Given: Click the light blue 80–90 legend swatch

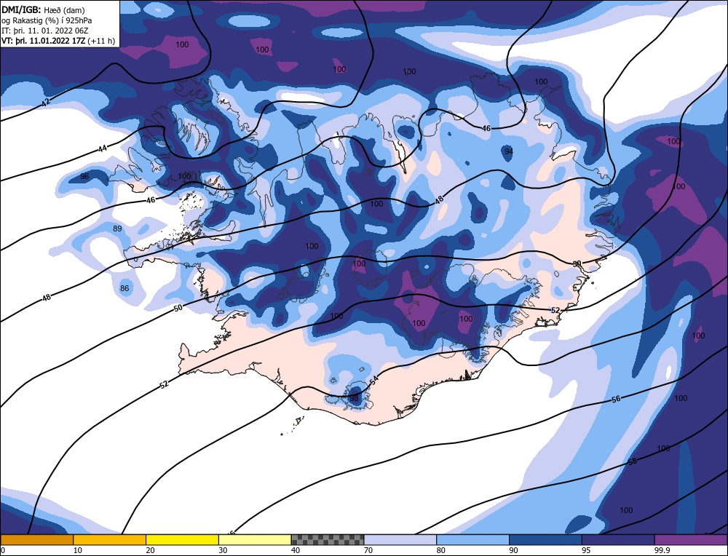Looking at the screenshot, I should (472, 540).
